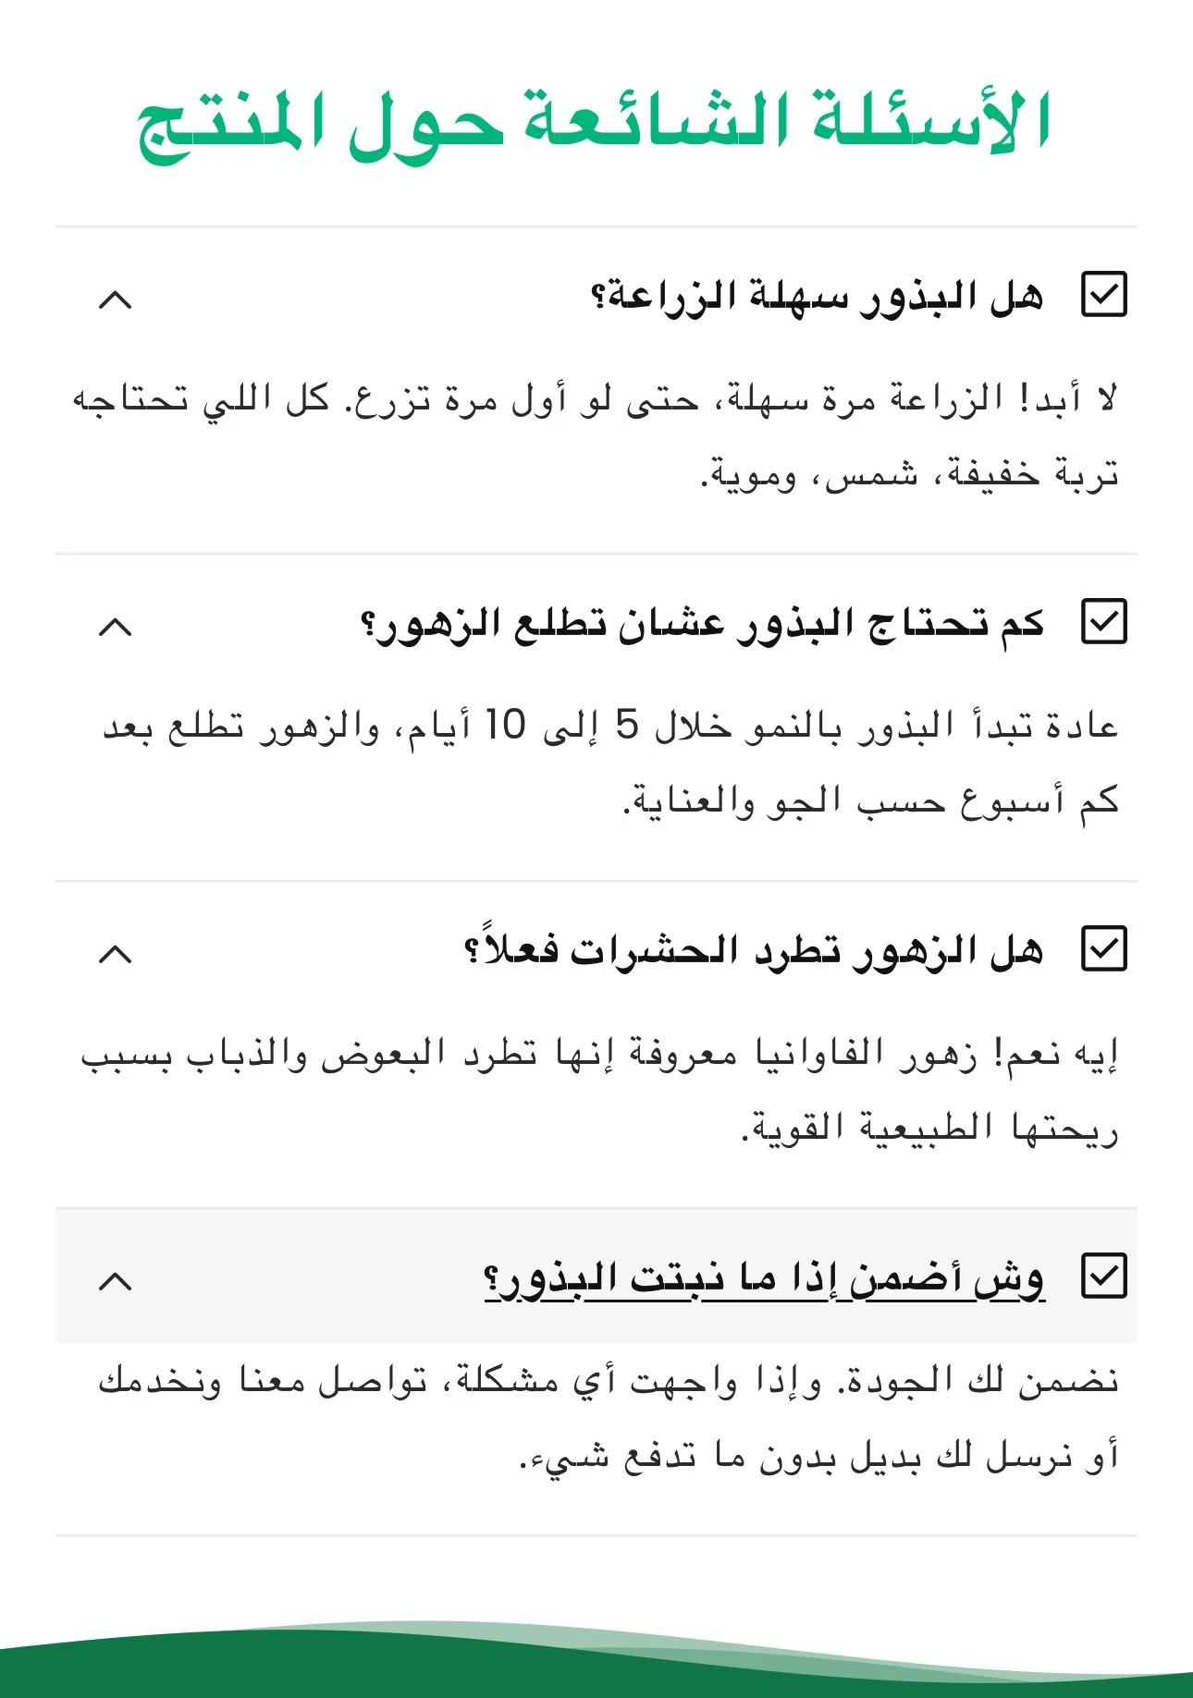Toggle checkbox beside "هل الزهور تطرد الحشرات فعلاً؟"
The height and width of the screenshot is (1698, 1193).
coord(1103,949)
